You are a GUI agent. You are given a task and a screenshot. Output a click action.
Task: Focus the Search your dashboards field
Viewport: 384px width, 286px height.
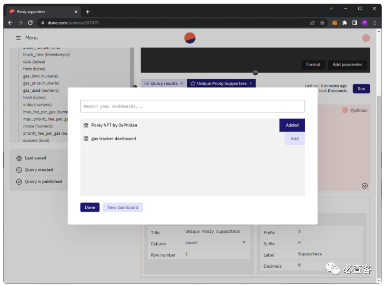[x=193, y=106]
